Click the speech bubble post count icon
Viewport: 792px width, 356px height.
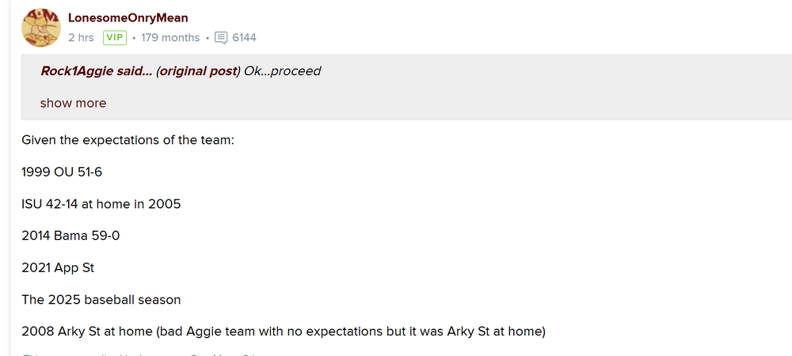221,37
